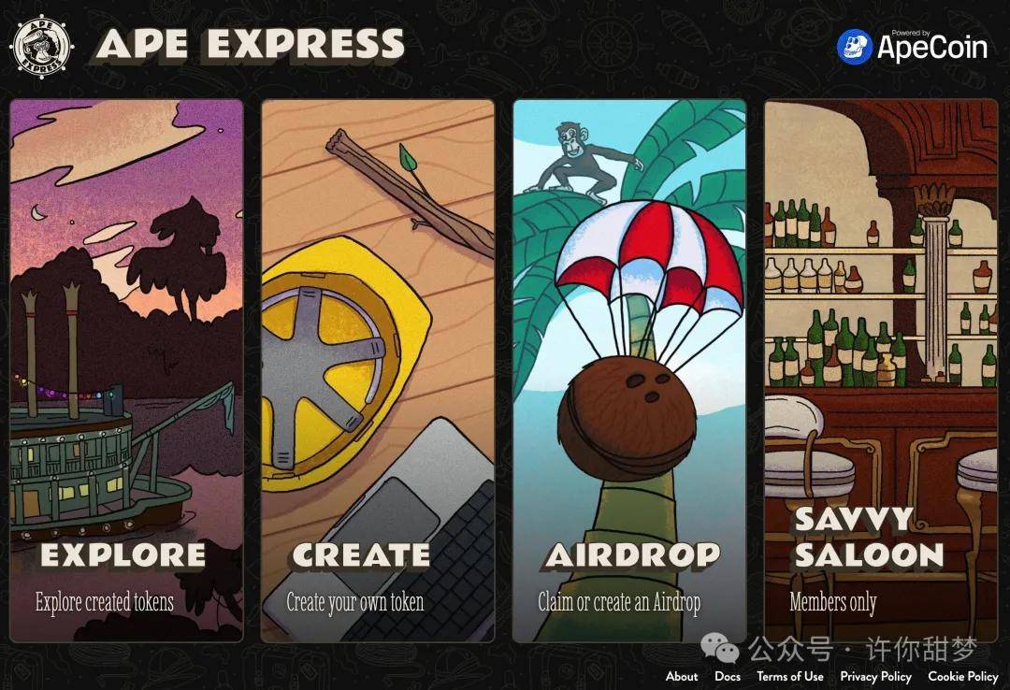
Task: Open the About footer link
Action: click(x=682, y=676)
